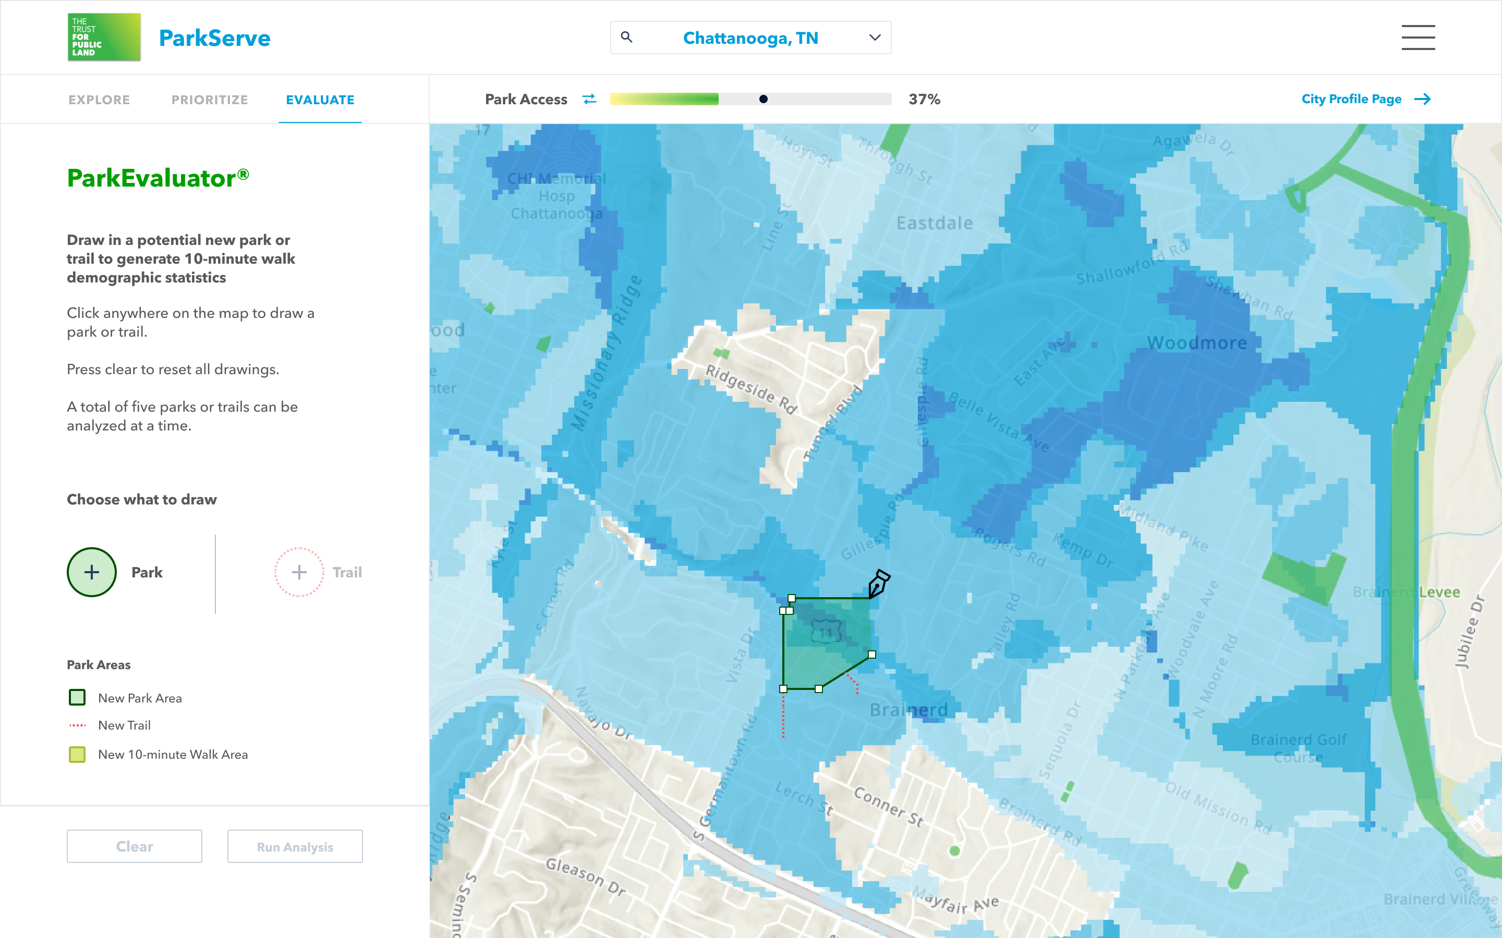This screenshot has height=938, width=1502.
Task: Click the Trust for Public Land logo
Action: (104, 37)
